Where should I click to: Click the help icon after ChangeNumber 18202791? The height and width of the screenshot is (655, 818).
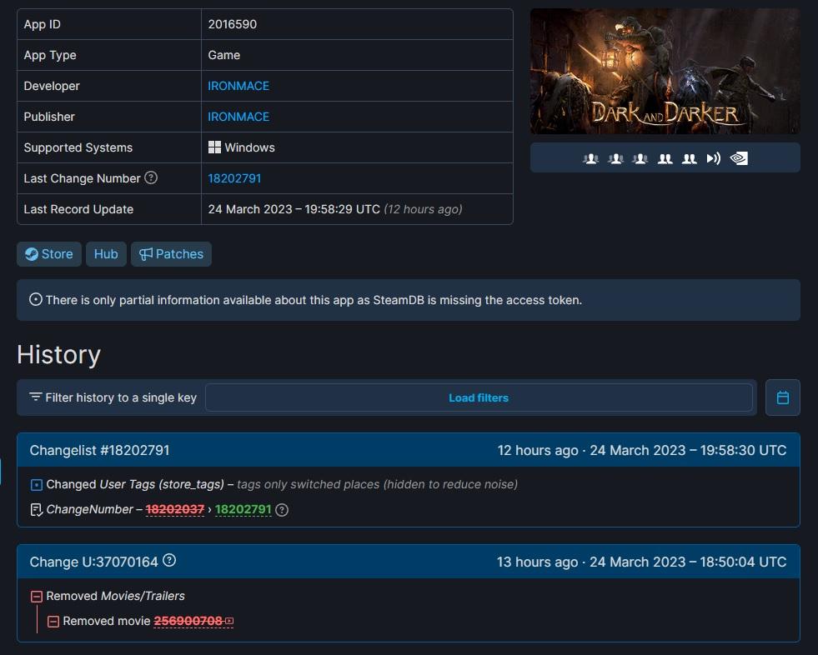click(x=282, y=510)
